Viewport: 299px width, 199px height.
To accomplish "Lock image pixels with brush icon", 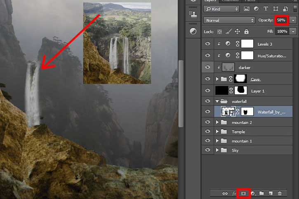I will point(228,31).
